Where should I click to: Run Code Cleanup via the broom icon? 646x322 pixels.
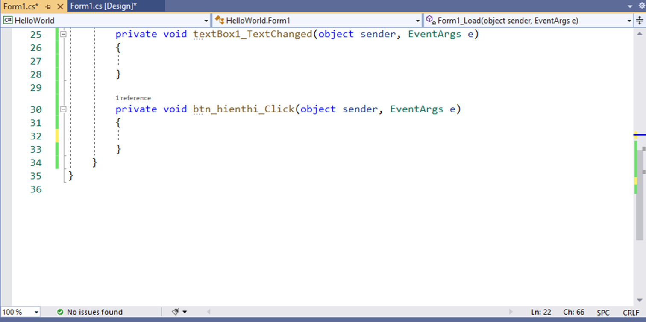point(175,312)
